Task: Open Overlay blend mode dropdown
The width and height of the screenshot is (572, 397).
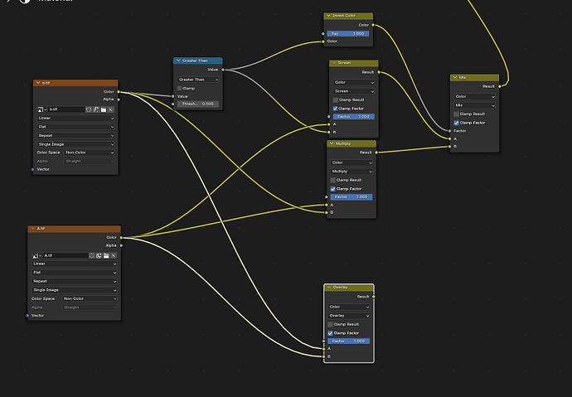Action: [x=349, y=316]
